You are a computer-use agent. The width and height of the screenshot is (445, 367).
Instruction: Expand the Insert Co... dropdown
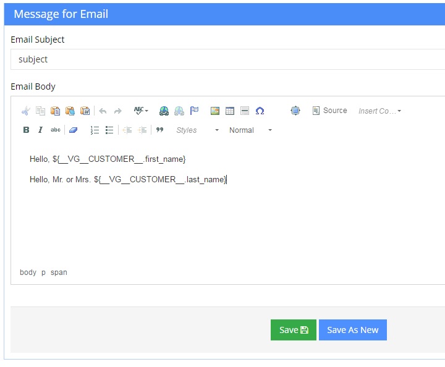point(379,111)
